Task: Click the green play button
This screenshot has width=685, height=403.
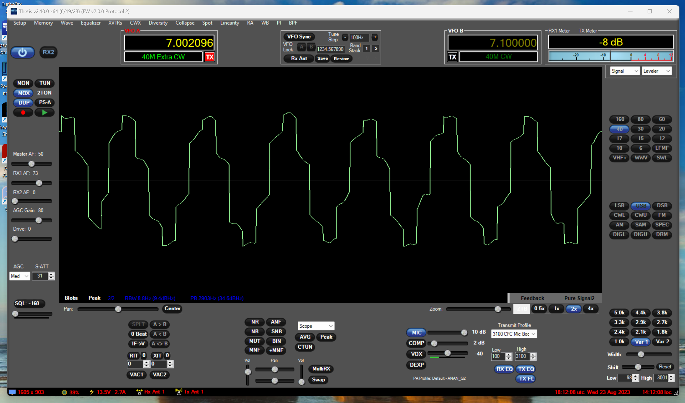Action: click(45, 112)
